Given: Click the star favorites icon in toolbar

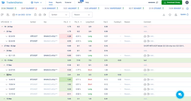Looking at the screenshot, I should pyautogui.click(x=170, y=15).
